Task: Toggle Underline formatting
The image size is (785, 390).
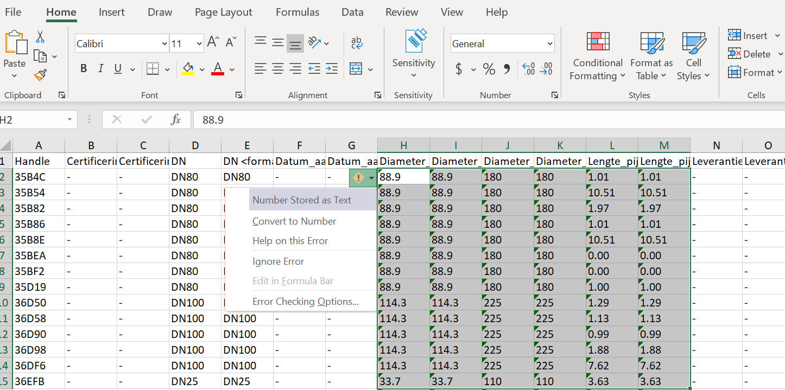Action: coord(117,68)
